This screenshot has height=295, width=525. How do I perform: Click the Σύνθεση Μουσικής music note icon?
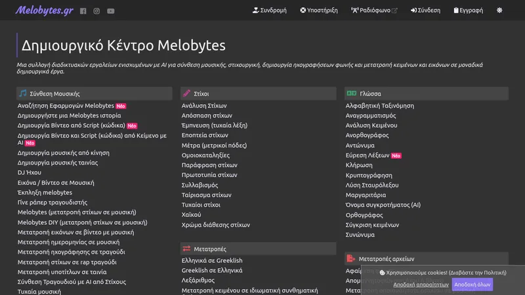point(23,93)
